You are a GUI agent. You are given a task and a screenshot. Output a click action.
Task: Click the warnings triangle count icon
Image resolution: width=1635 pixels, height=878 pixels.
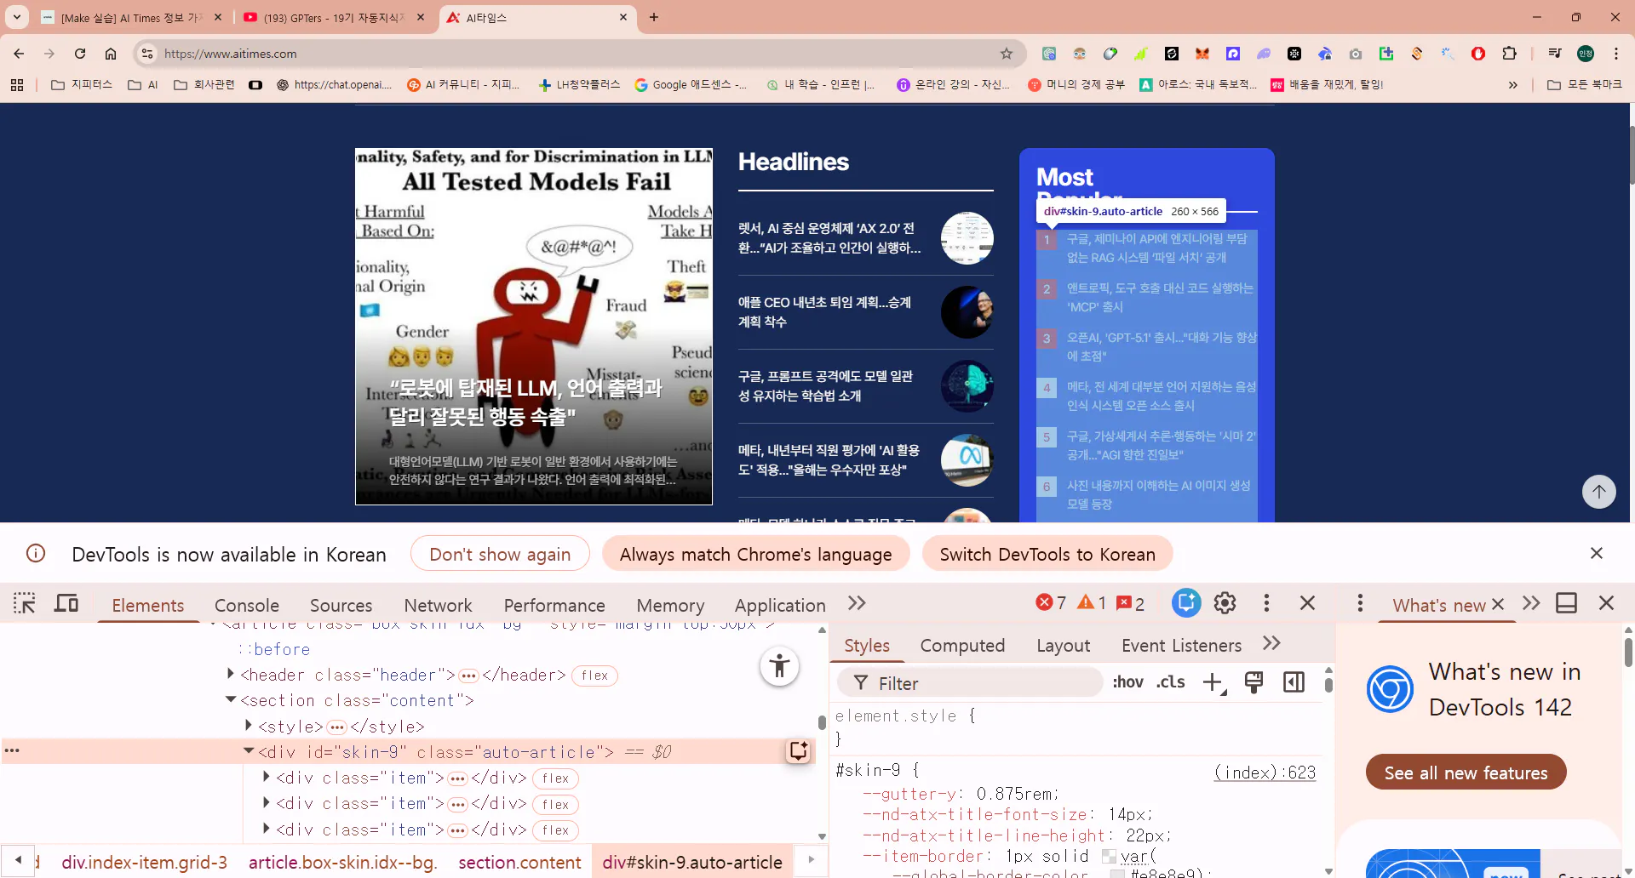point(1092,603)
